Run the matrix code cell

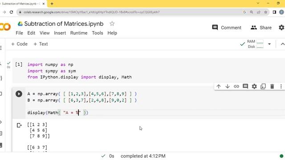click(x=19, y=94)
